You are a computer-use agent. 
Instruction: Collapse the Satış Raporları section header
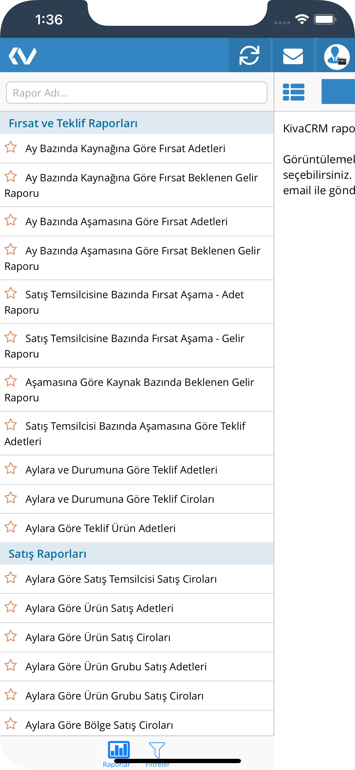(137, 554)
